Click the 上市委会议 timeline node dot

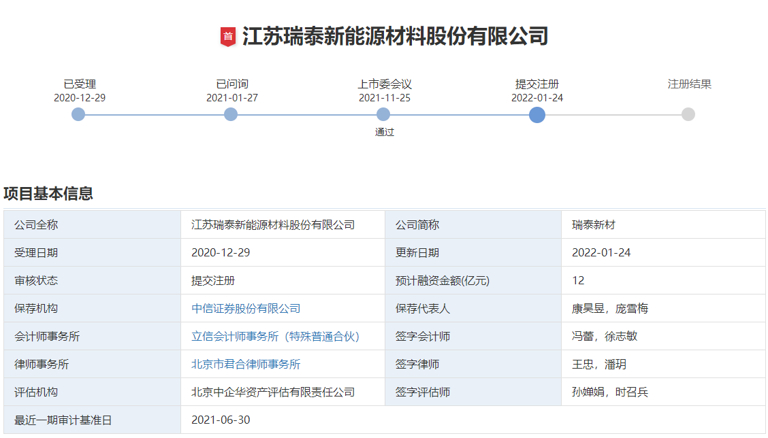coord(384,115)
